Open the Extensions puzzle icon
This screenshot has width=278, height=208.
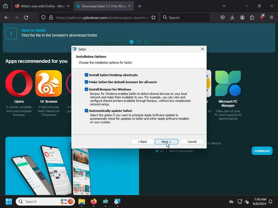pyautogui.click(x=252, y=18)
